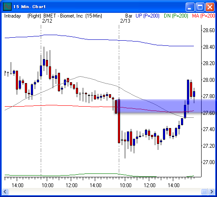Click the UP (P=200) legend label

(x=148, y=16)
